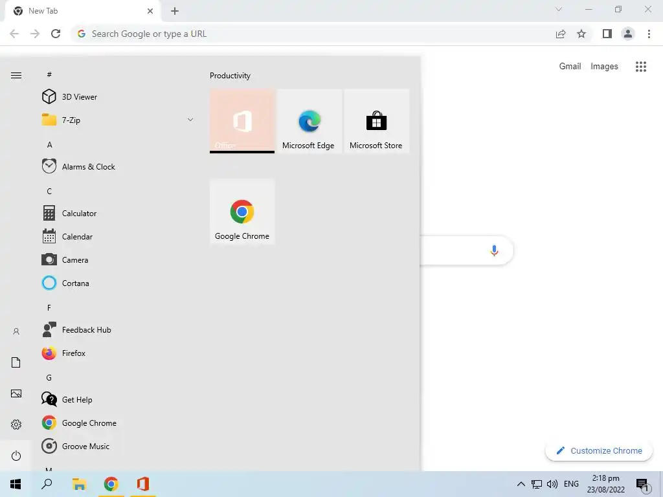Switch to Chrome via taskbar icon
The width and height of the screenshot is (663, 497).
(x=111, y=484)
